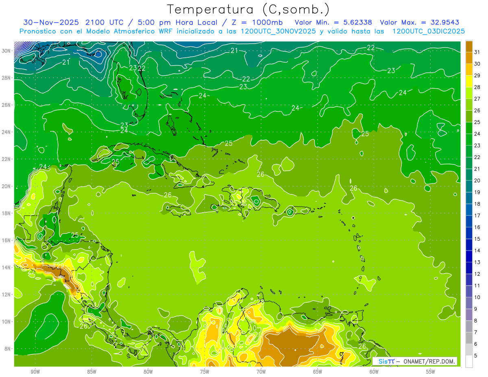Click the color scale value '6'
The image size is (488, 377).
point(476,344)
